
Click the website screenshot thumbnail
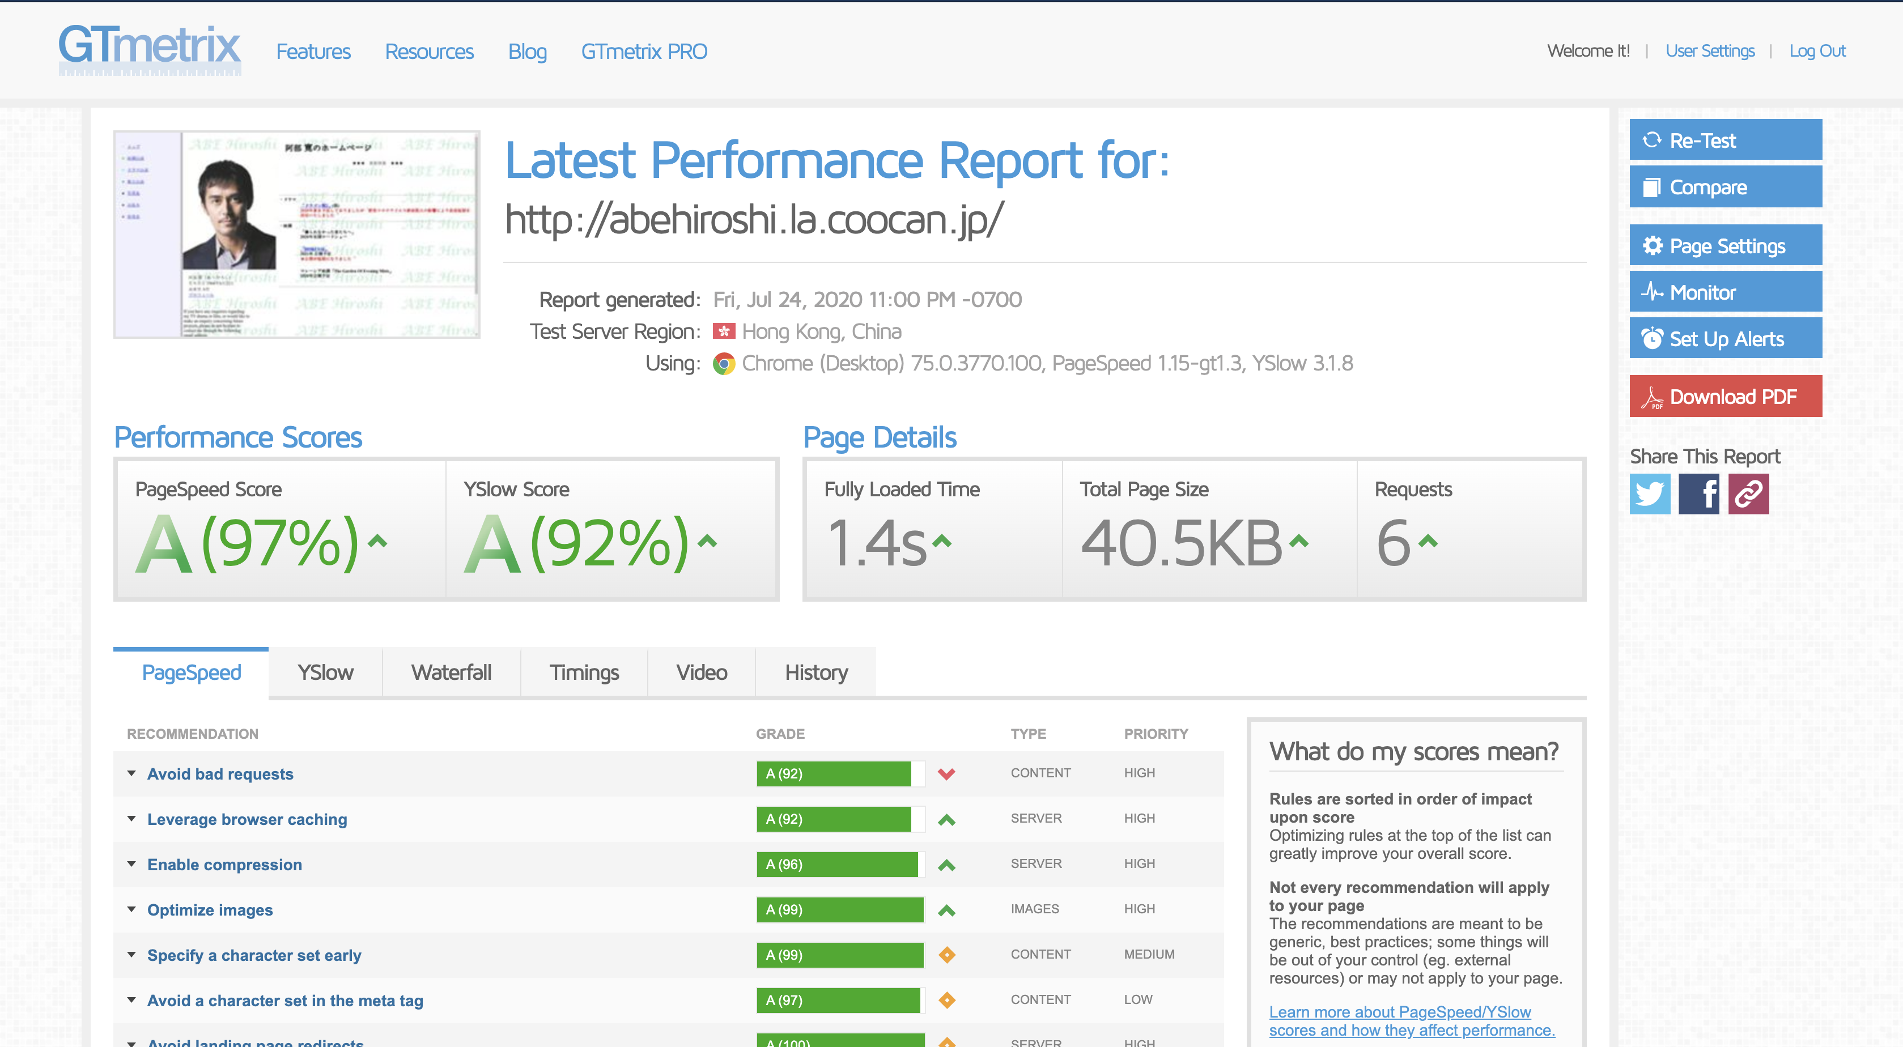click(x=297, y=235)
